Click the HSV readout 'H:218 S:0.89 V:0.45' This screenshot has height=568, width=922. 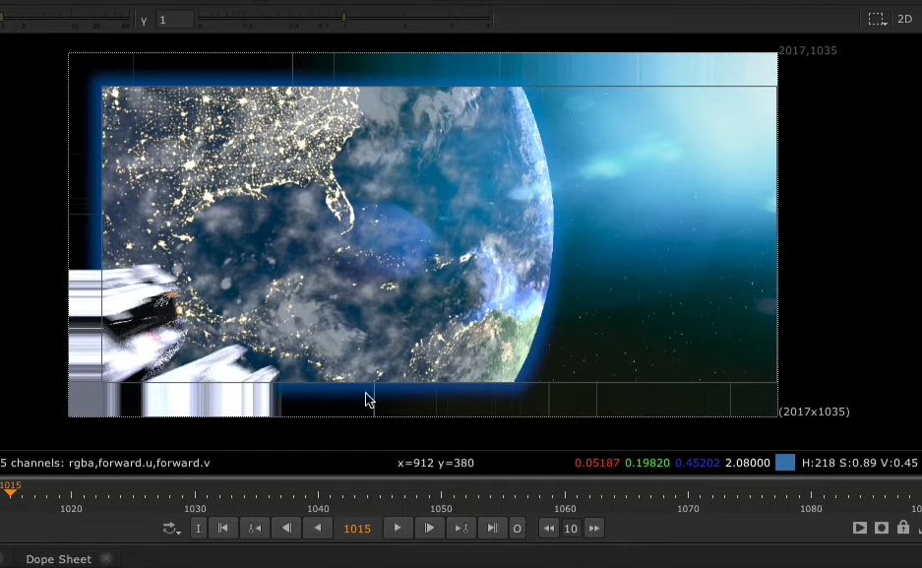pyautogui.click(x=860, y=463)
